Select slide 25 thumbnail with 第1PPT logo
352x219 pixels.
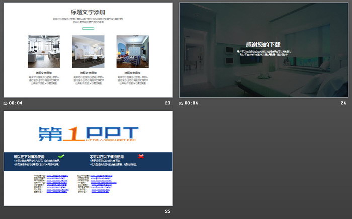click(88, 158)
